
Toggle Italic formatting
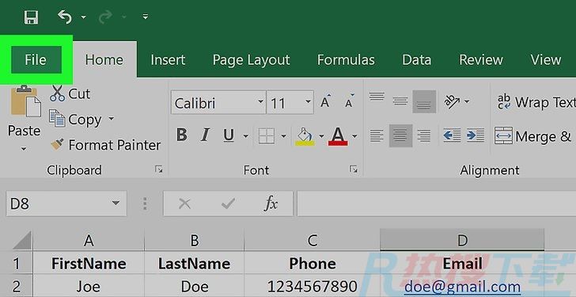pos(205,135)
